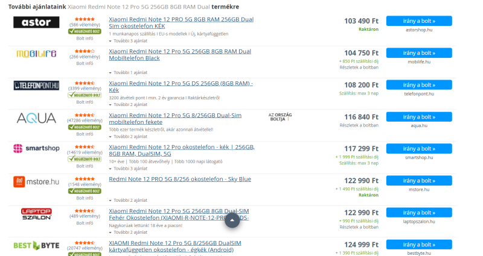Open Telefonpont's '5G DS 256GB (8GB RAM)' link
Viewport: 483px width, 256px height.
coord(181,87)
